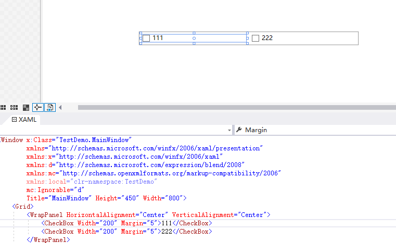Click the VerticalAlignment="Center" attribute

[219, 215]
